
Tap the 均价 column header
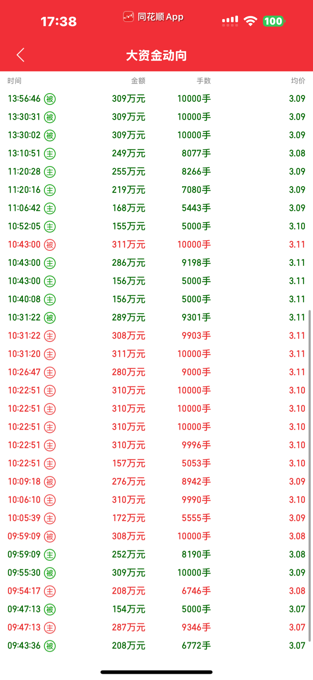pyautogui.click(x=298, y=81)
